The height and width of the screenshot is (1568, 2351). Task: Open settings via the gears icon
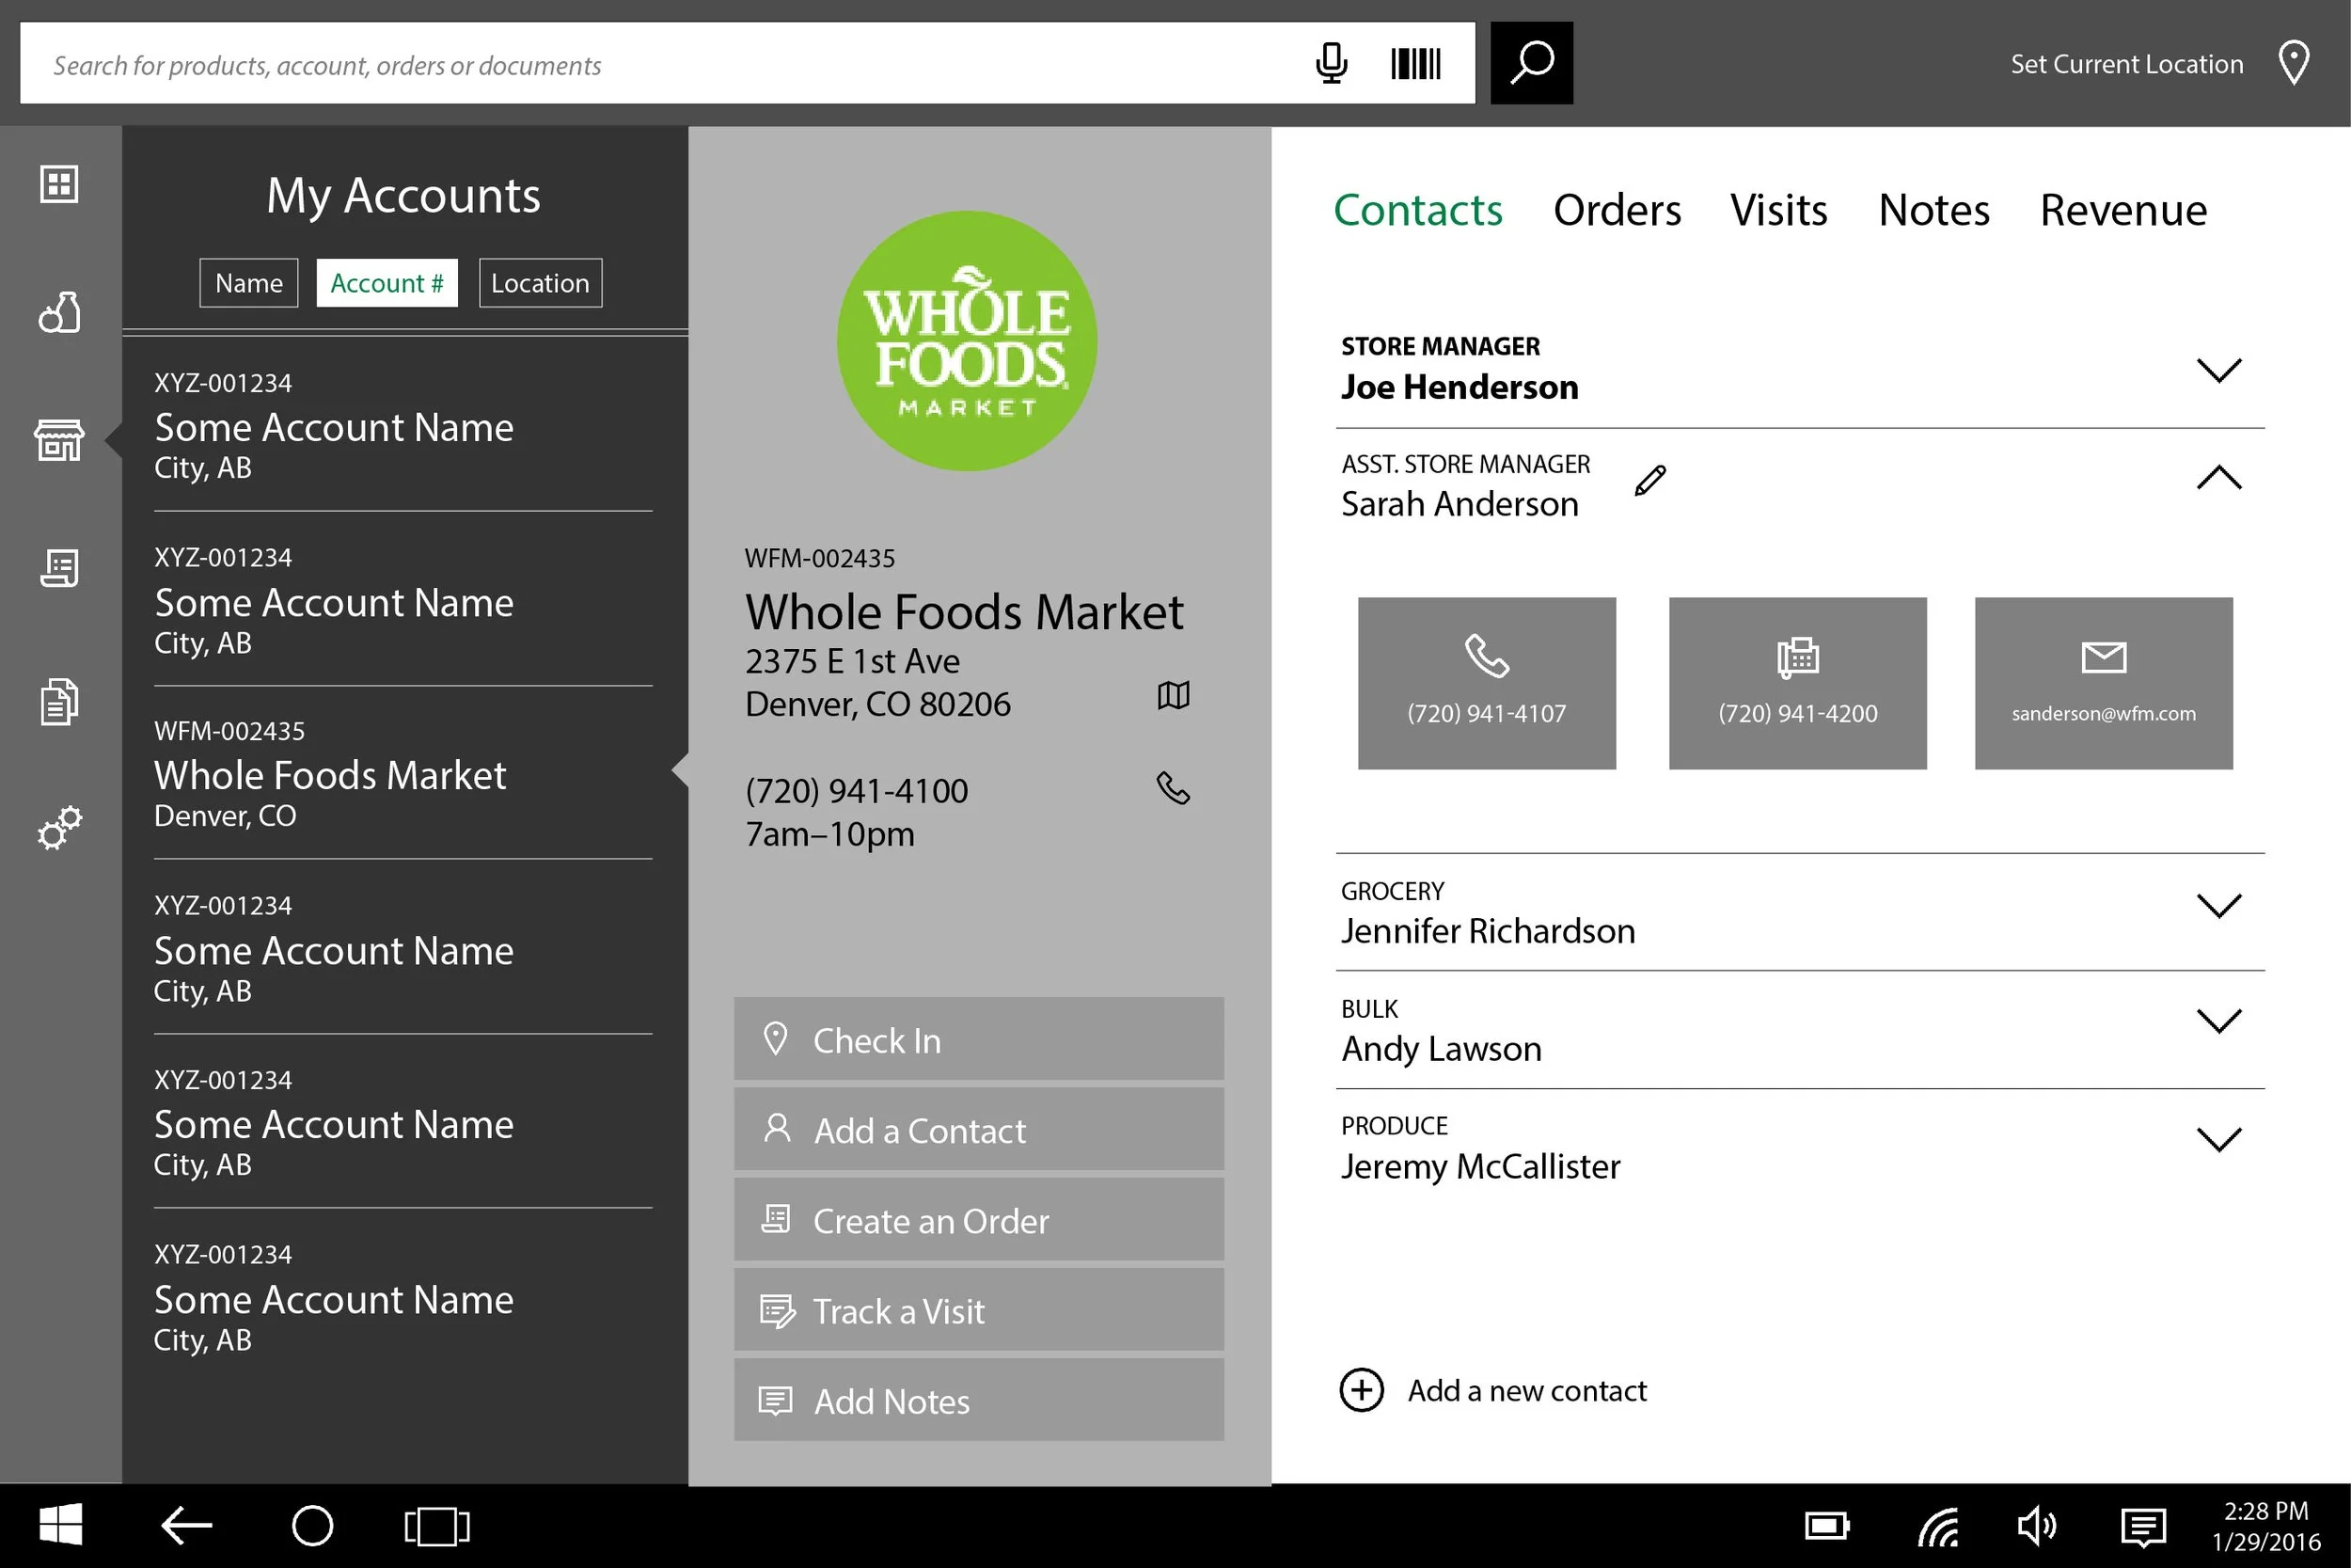click(59, 827)
